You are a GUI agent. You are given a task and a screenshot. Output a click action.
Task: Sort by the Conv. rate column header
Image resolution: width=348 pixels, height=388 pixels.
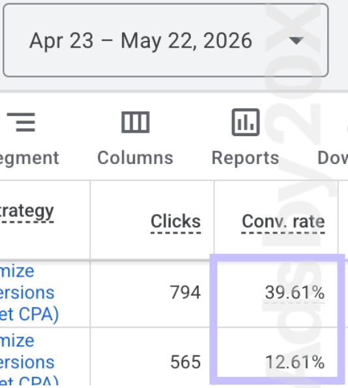click(x=283, y=221)
